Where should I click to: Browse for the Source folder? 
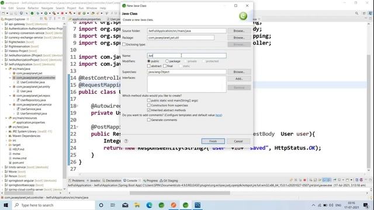(239, 31)
